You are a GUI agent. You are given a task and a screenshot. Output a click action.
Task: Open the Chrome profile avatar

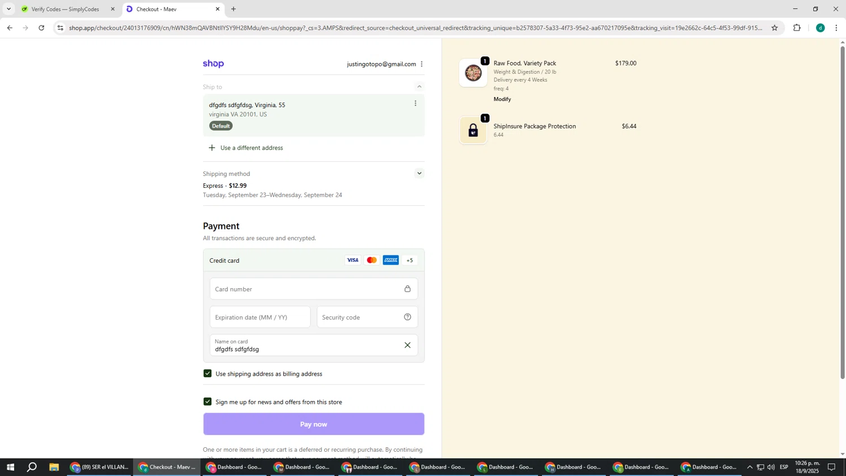click(x=821, y=28)
